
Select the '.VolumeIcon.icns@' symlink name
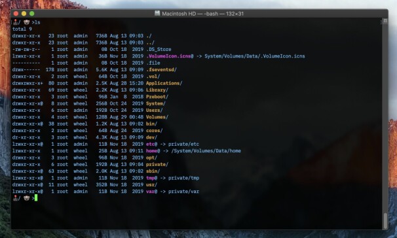pos(170,56)
